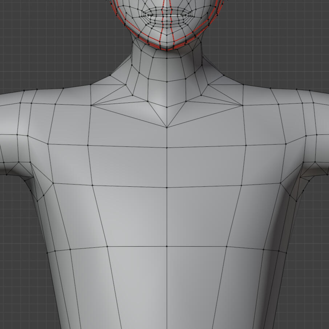Screen dimensions: 329x329
Task: Select waist loop vertex right of center line
Action: (227, 246)
